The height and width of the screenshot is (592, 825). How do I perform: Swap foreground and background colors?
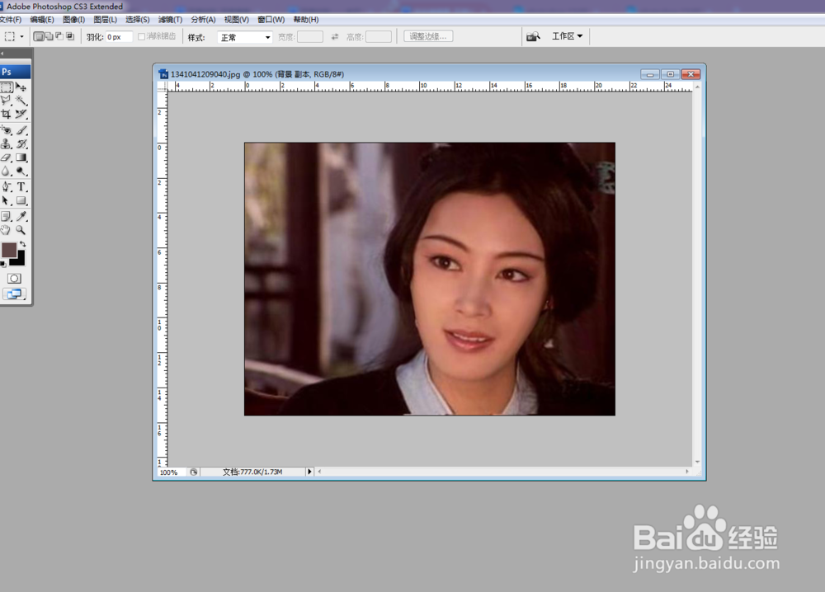point(22,245)
